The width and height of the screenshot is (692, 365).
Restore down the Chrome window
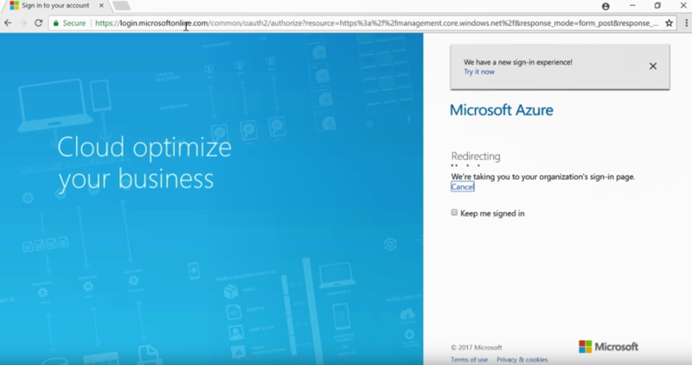tap(657, 6)
